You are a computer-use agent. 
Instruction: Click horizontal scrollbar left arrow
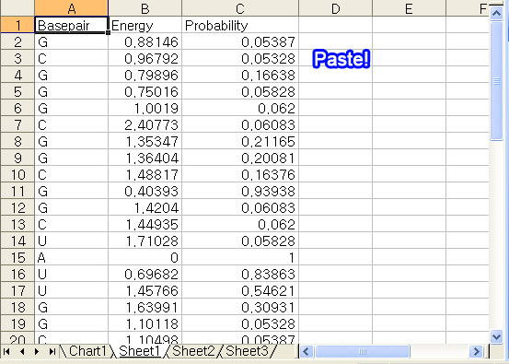point(307,351)
